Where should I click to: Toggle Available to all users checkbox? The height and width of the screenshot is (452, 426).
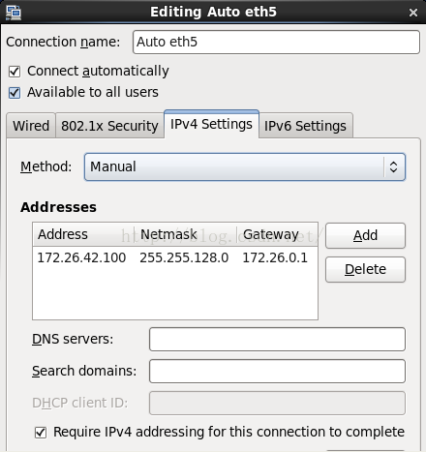(15, 93)
